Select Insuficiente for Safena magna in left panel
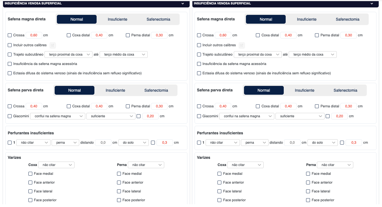Image resolution: width=382 pixels, height=207 pixels. [118, 19]
